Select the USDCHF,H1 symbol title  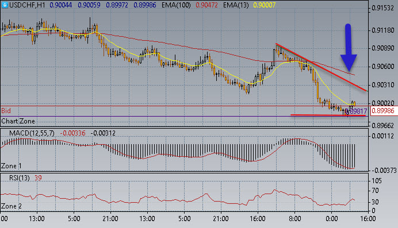point(27,5)
